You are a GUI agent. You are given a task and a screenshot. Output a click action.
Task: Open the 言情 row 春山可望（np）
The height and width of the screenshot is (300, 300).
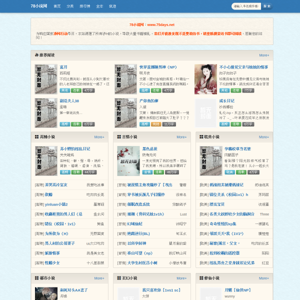(x=140, y=253)
